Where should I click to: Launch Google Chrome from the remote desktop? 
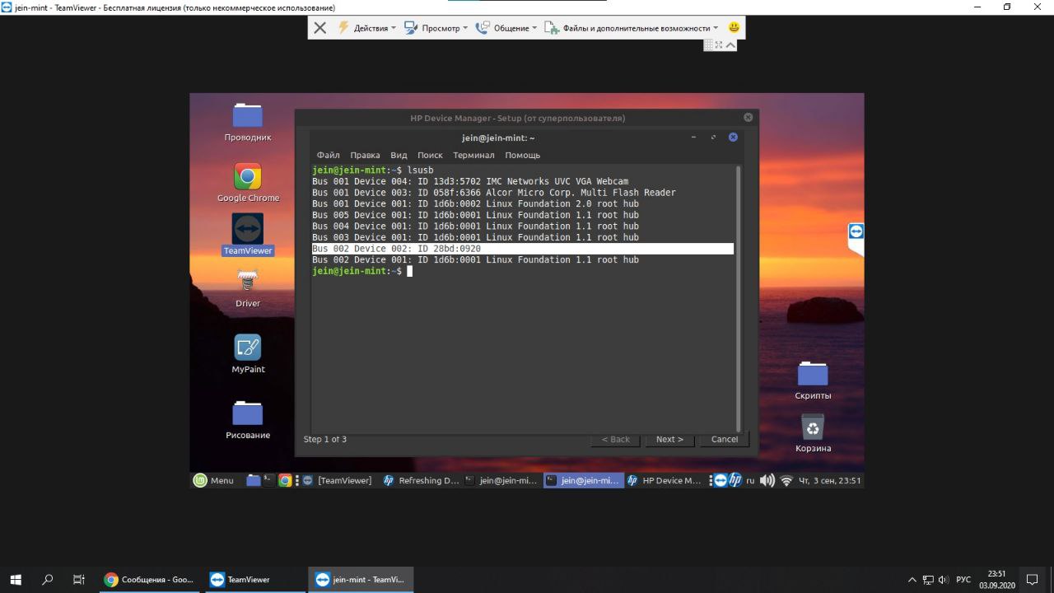[248, 183]
